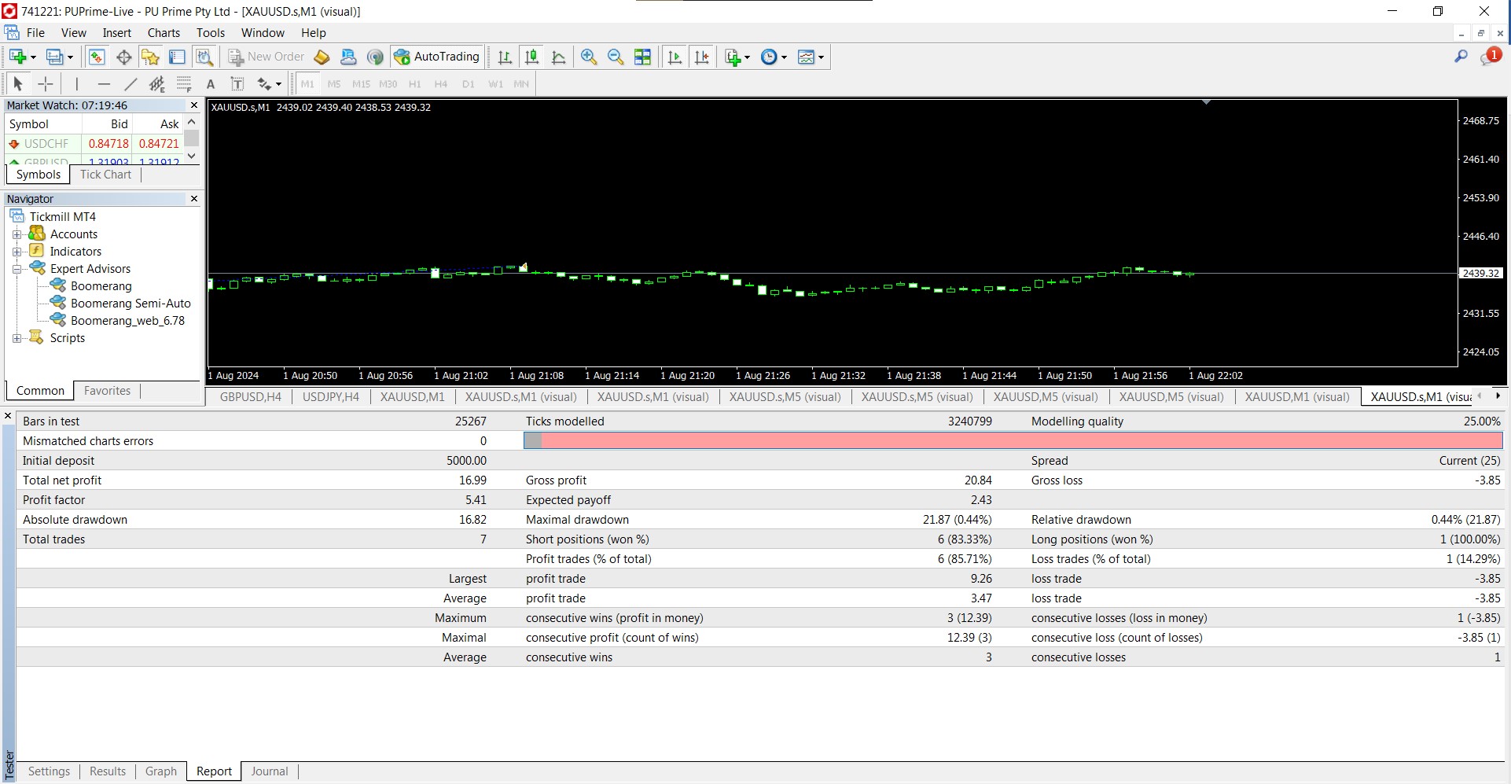The height and width of the screenshot is (784, 1511).
Task: Click the add Indicators icon
Action: coord(733,57)
